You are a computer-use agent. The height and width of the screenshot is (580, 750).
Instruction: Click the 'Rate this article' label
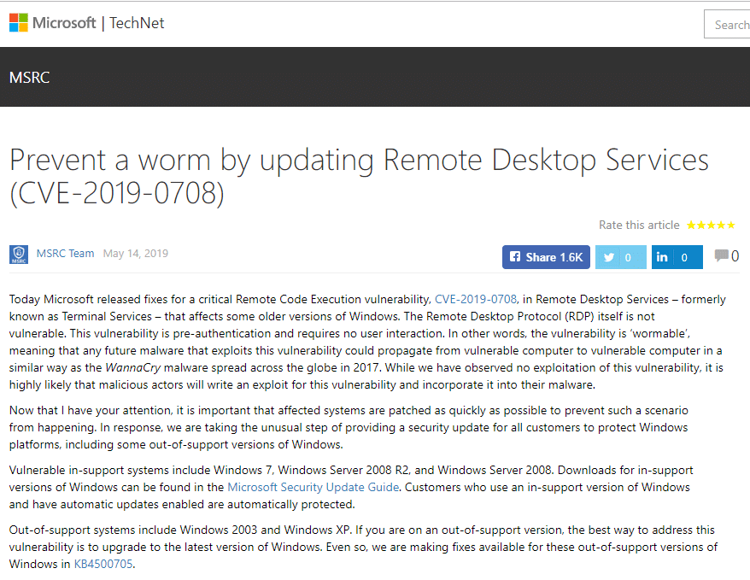639,226
